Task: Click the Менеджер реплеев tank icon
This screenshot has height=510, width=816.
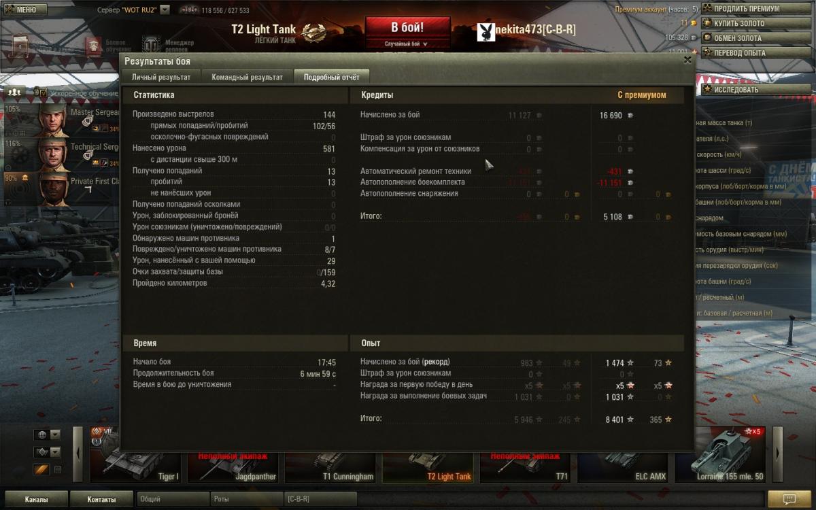Action: [151, 45]
